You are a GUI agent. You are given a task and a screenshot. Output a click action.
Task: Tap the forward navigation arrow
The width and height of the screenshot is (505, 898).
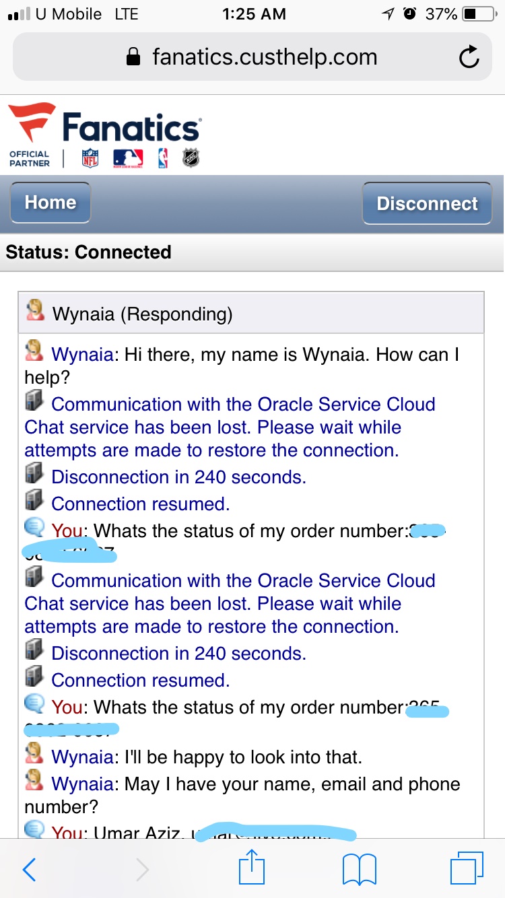[x=141, y=870]
